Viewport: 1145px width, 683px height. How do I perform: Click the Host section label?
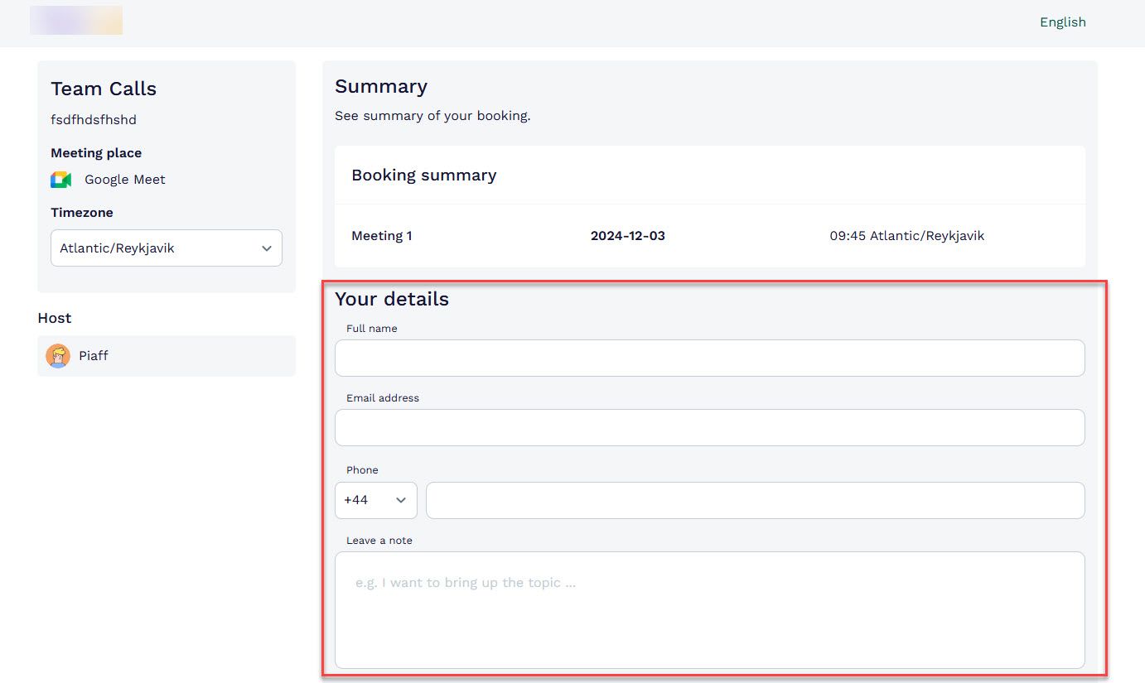pyautogui.click(x=54, y=318)
